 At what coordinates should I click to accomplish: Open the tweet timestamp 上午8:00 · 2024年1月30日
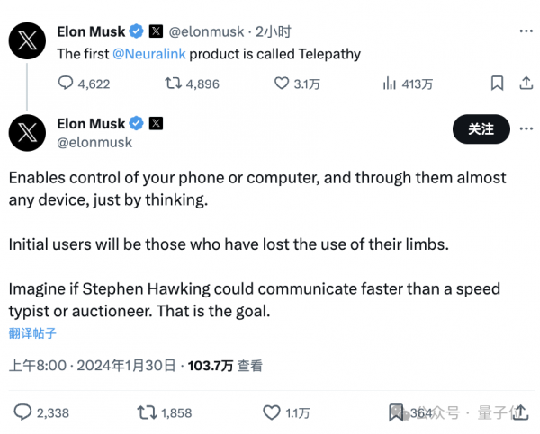[x=92, y=366]
